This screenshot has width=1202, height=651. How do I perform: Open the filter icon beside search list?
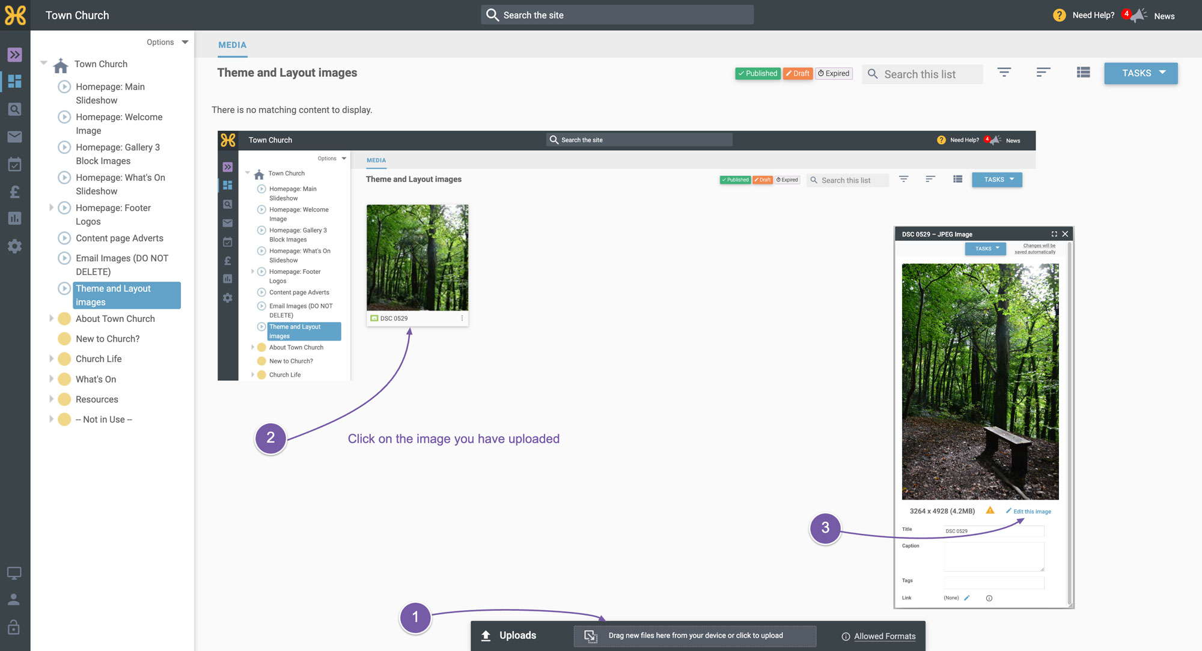coord(1004,73)
